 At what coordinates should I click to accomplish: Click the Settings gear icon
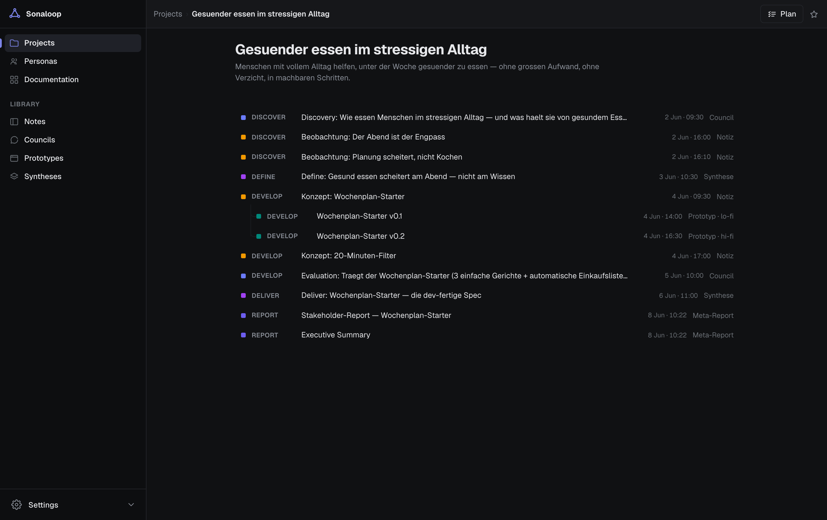coord(17,505)
